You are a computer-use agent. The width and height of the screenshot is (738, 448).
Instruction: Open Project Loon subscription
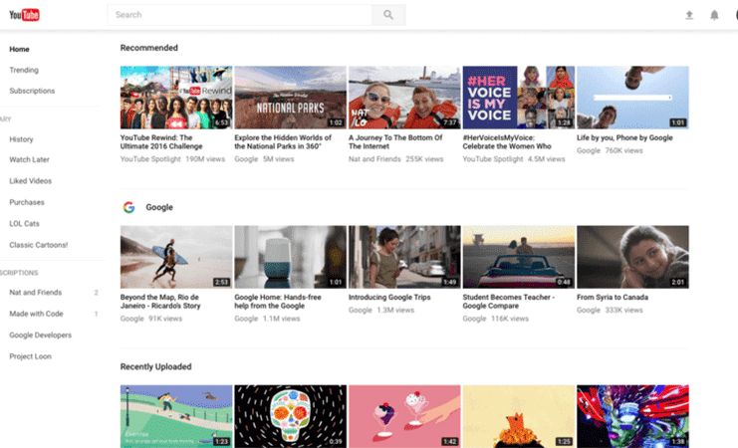31,356
